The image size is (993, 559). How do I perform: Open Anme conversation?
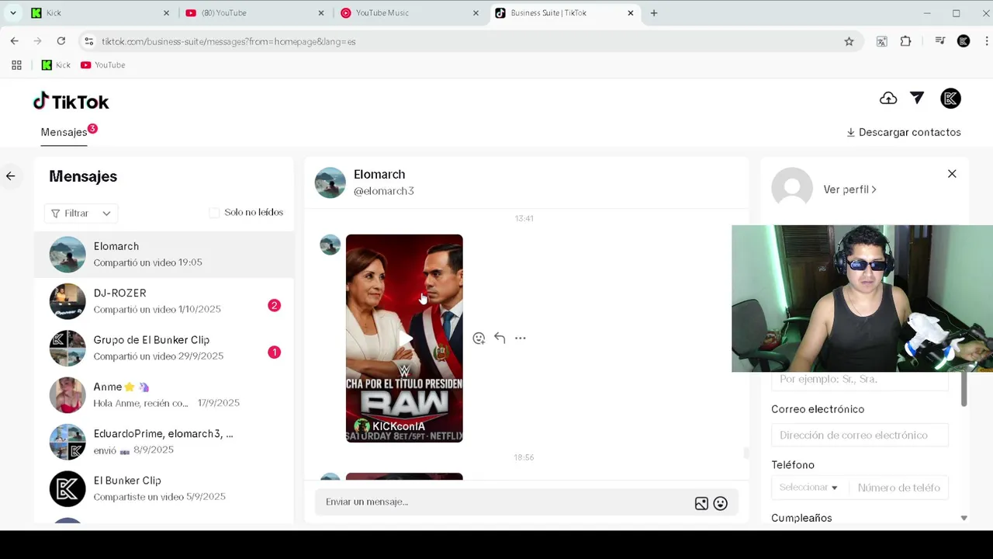[x=164, y=394]
